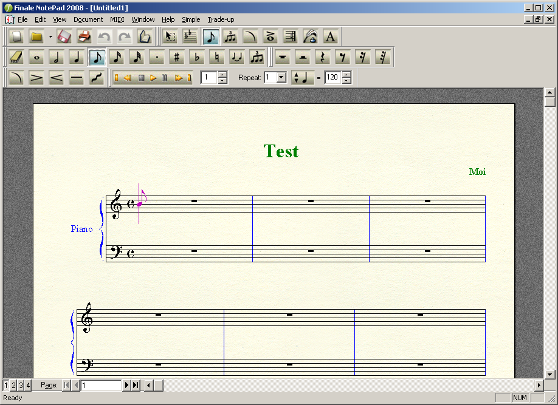Open the File menu
This screenshot has height=405, width=558.
[x=22, y=19]
